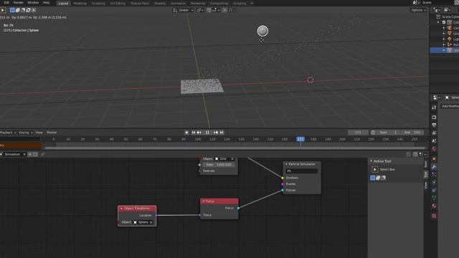Screen dimensions: 459x258
Task: Click the Light object icon in outliner
Action: point(450,39)
